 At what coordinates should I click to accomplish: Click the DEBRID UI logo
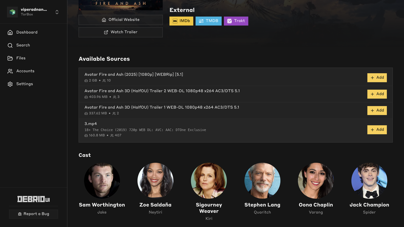point(33,199)
